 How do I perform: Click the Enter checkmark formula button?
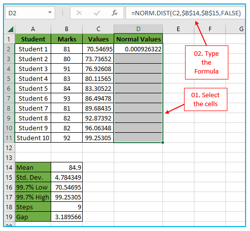97,13
